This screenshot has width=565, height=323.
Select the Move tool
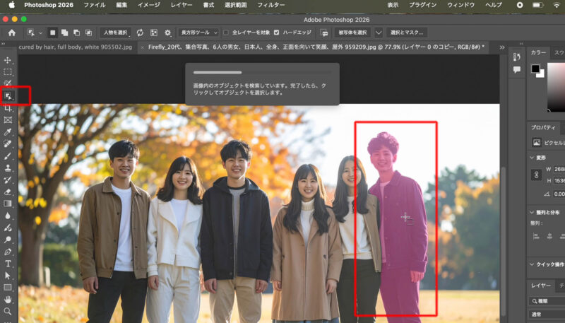click(8, 60)
